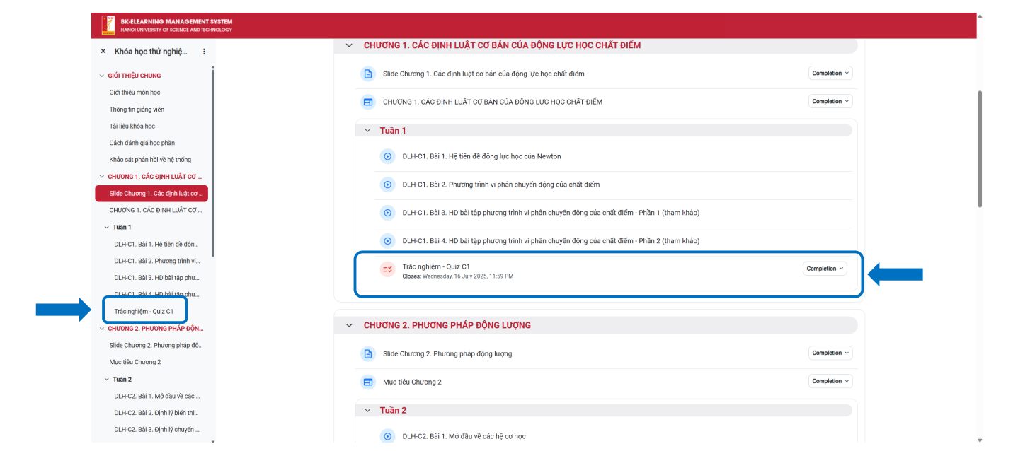
Task: Click video icon for DLH-C1 Bài 1
Action: click(x=387, y=156)
